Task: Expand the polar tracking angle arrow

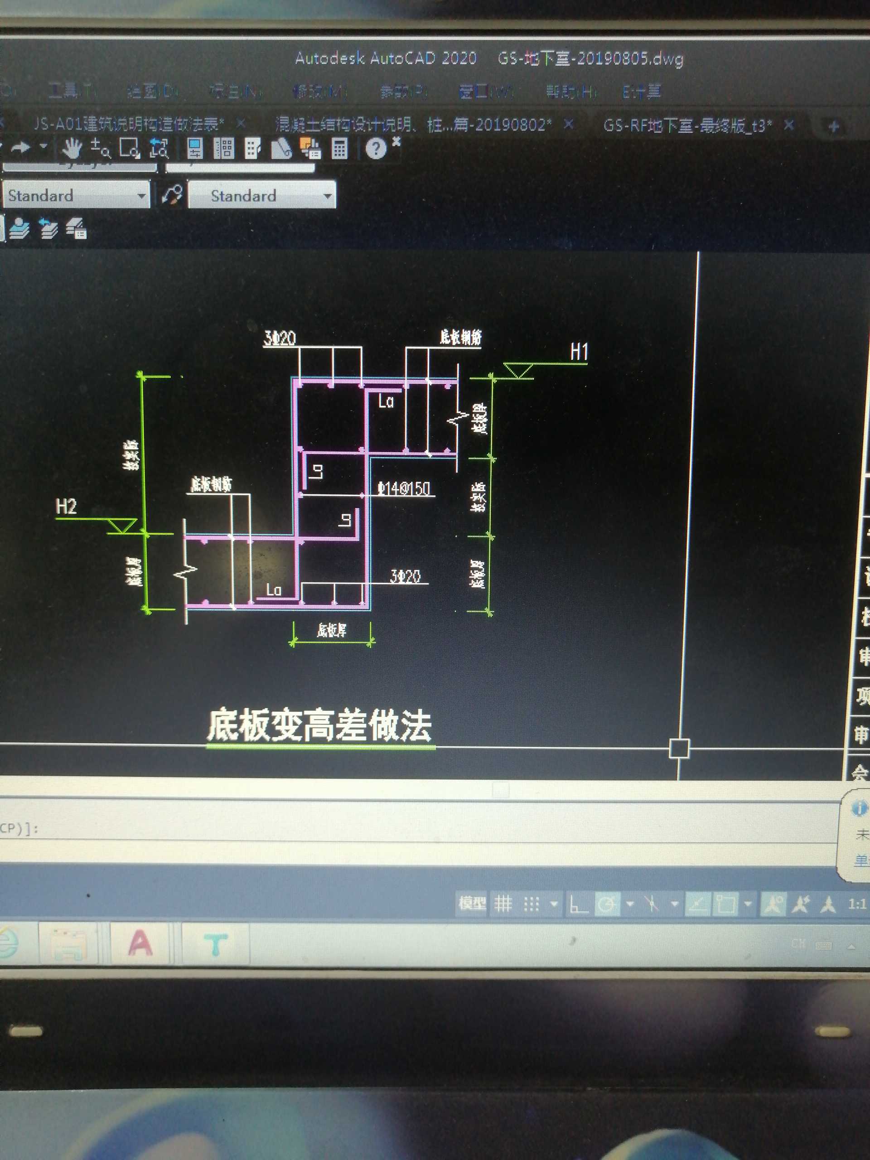Action: point(630,904)
